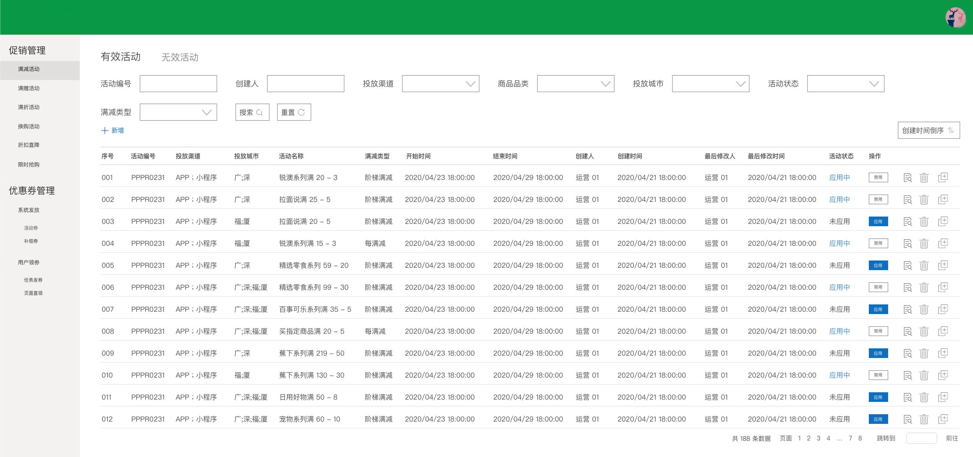Open 活动券 under 系统发放
The height and width of the screenshot is (457, 973).
31,228
